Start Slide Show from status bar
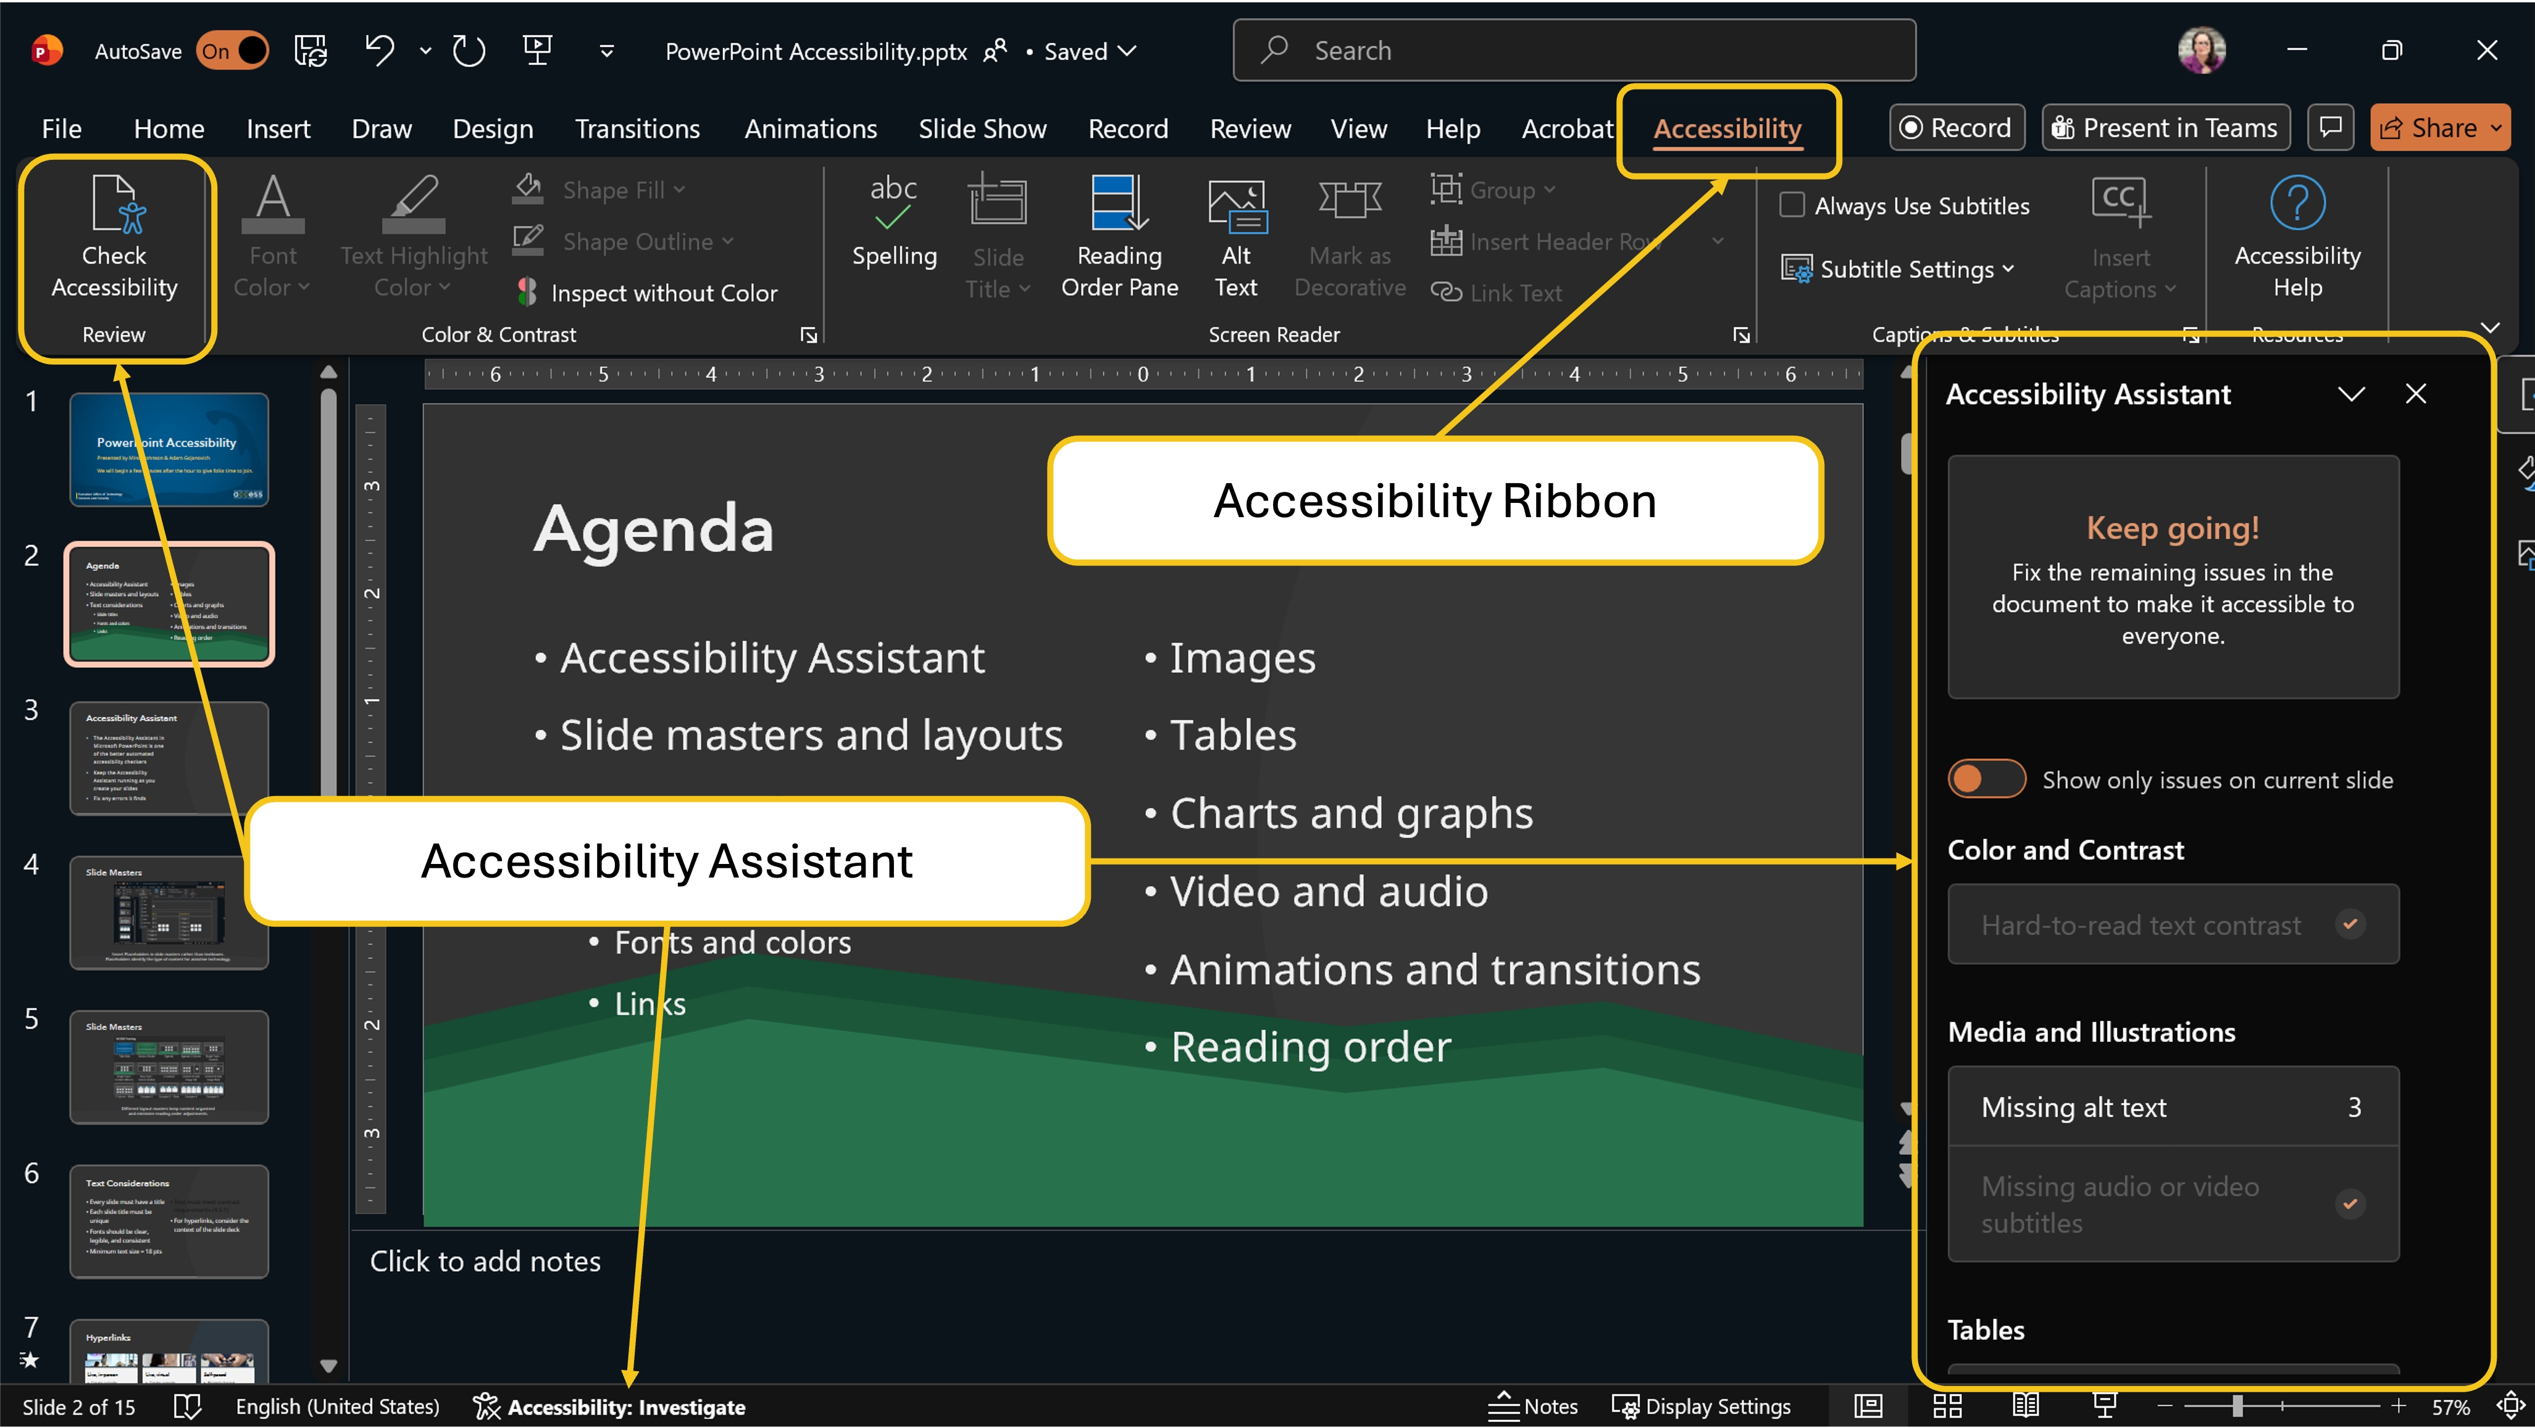The height and width of the screenshot is (1428, 2535). tap(2104, 1406)
